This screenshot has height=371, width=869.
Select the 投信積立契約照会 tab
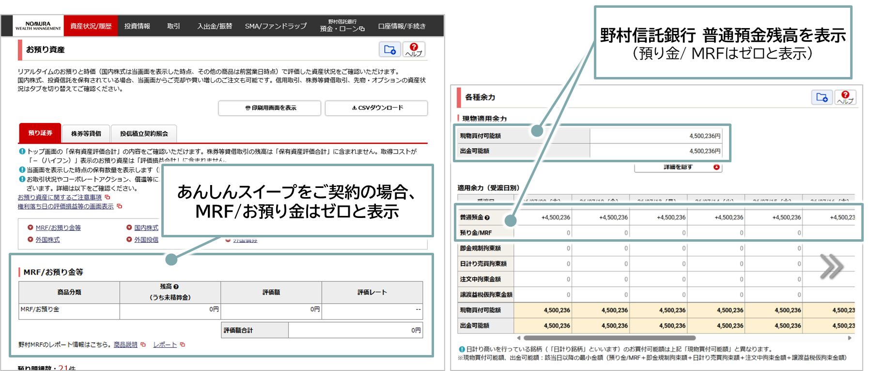click(x=144, y=134)
